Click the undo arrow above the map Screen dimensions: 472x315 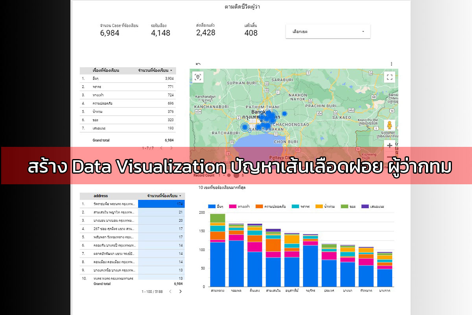(198, 64)
